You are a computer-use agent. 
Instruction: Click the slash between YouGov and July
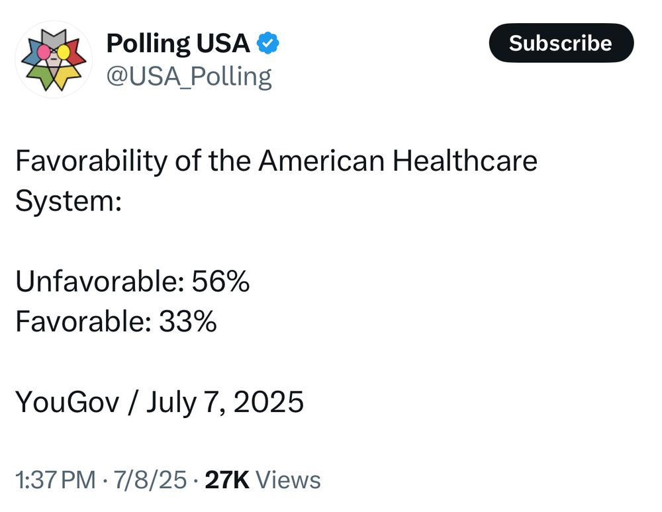(133, 402)
